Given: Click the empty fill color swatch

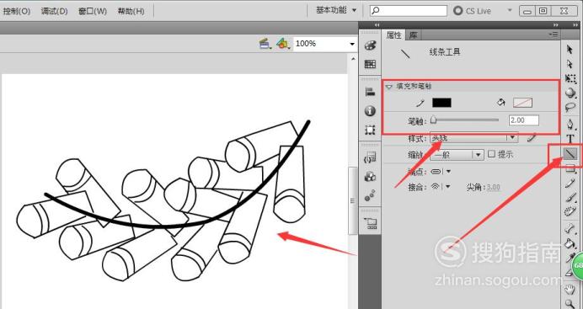Looking at the screenshot, I should point(523,103).
